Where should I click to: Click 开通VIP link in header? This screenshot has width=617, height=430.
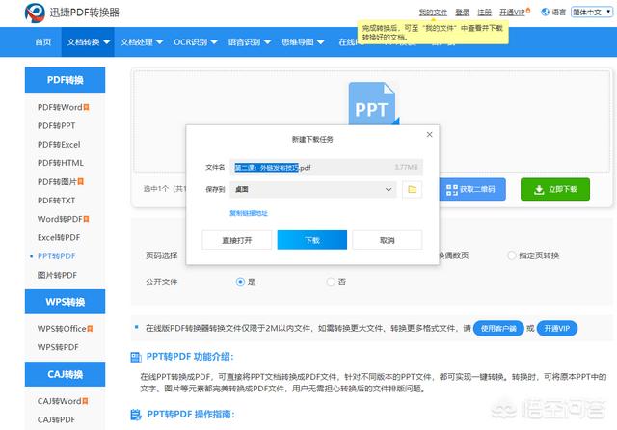[514, 13]
